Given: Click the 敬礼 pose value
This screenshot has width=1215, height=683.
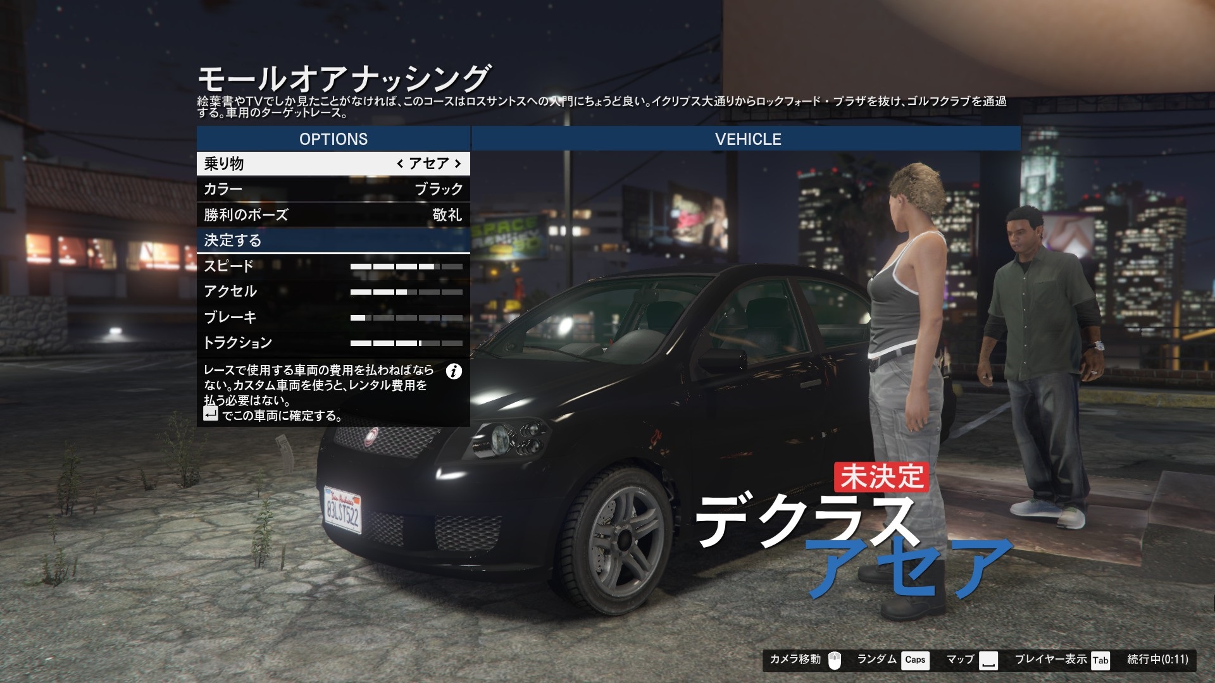Looking at the screenshot, I should point(447,214).
